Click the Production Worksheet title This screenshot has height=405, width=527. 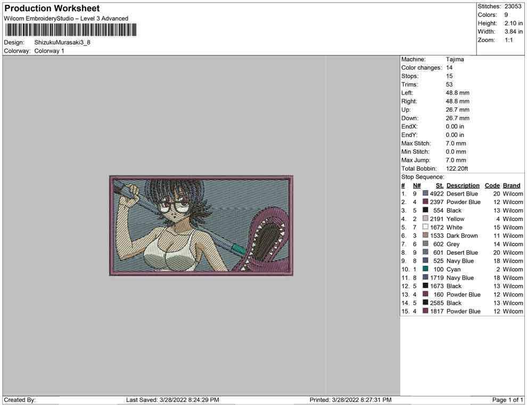pyautogui.click(x=52, y=9)
